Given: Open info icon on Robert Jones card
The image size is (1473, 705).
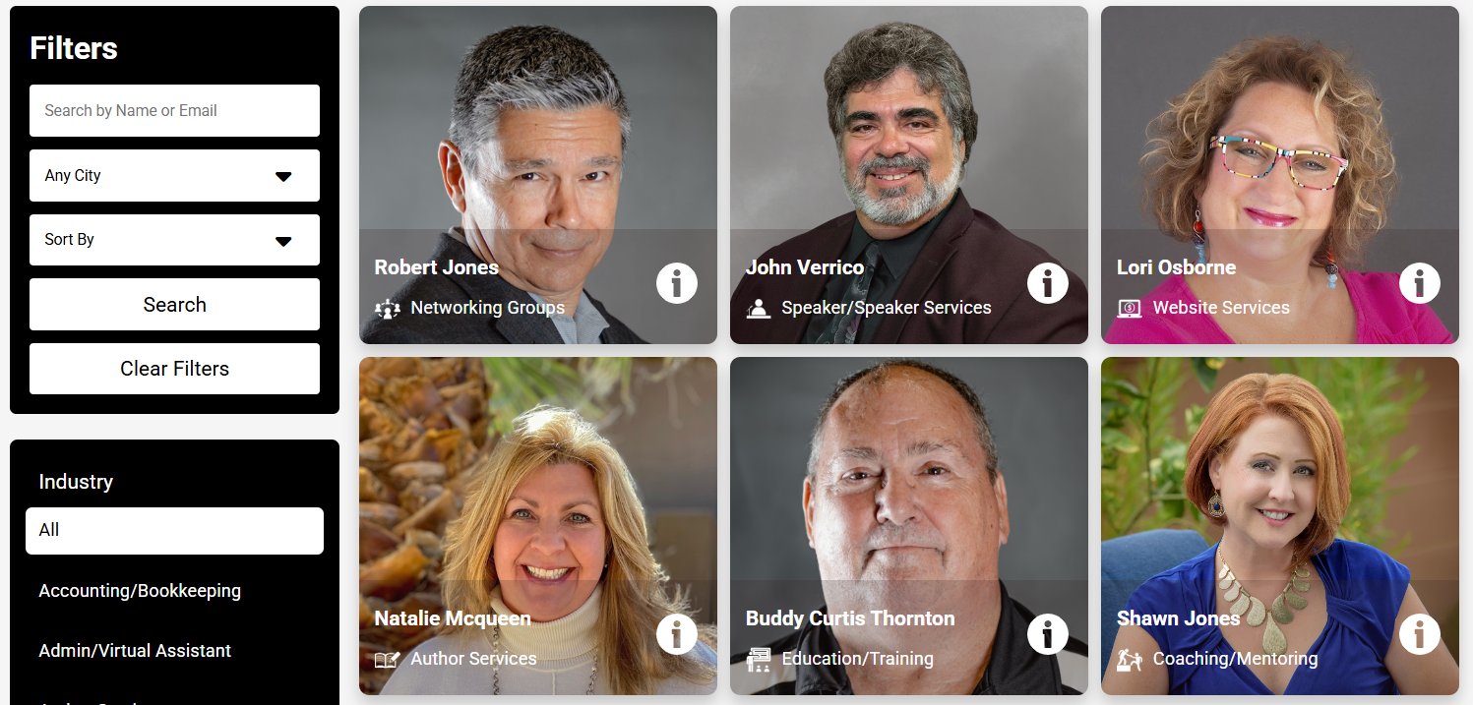Looking at the screenshot, I should 677,284.
